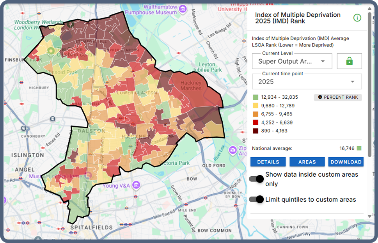Click the dark red 890 - 4,163 swatch

coord(255,131)
